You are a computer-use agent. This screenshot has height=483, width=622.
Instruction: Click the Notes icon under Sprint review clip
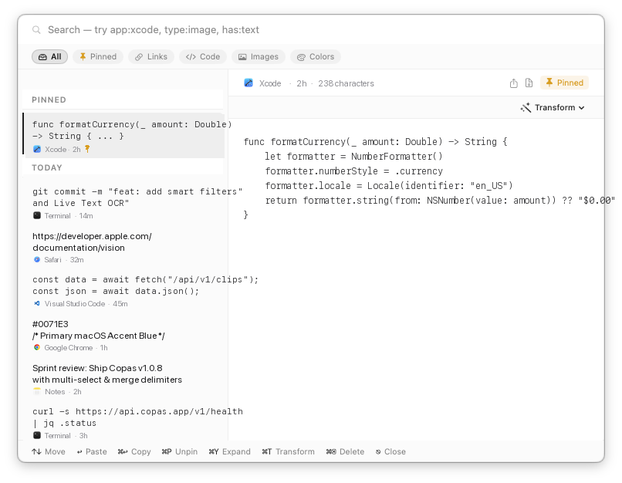pos(37,392)
